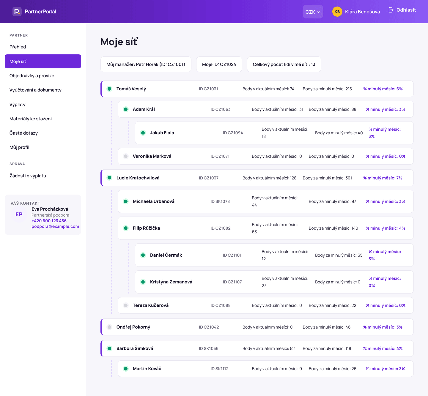Select Kristýna Zemanová row
Viewport: 428px width, 396px height.
pos(274,282)
